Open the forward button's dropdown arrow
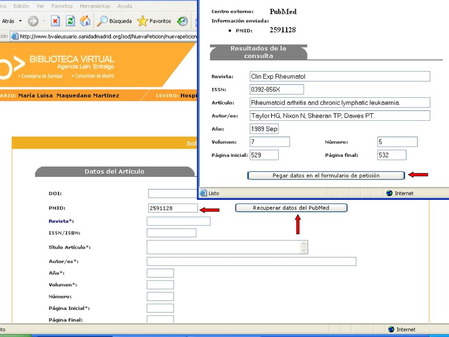 click(44, 21)
